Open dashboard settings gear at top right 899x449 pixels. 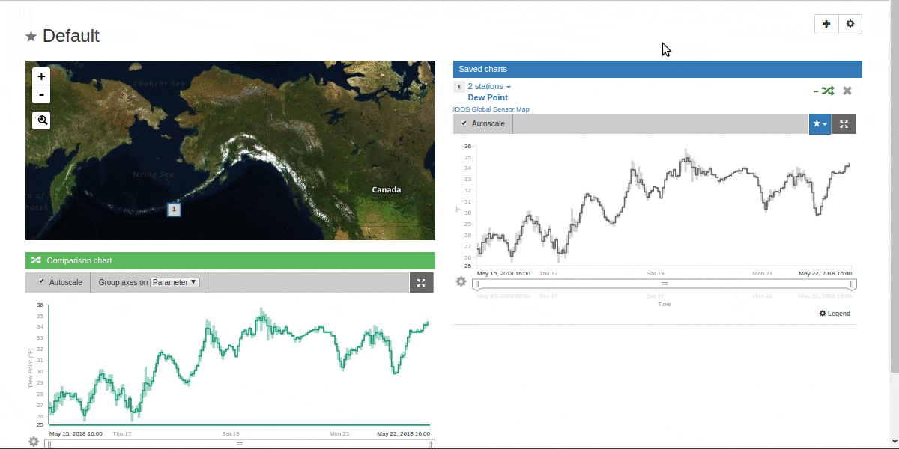(850, 24)
